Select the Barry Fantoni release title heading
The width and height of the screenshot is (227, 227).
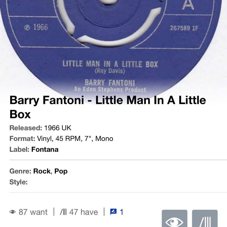pos(108,107)
